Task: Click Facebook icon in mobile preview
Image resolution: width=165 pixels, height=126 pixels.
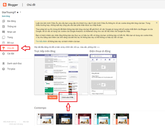Action: (x=110, y=60)
